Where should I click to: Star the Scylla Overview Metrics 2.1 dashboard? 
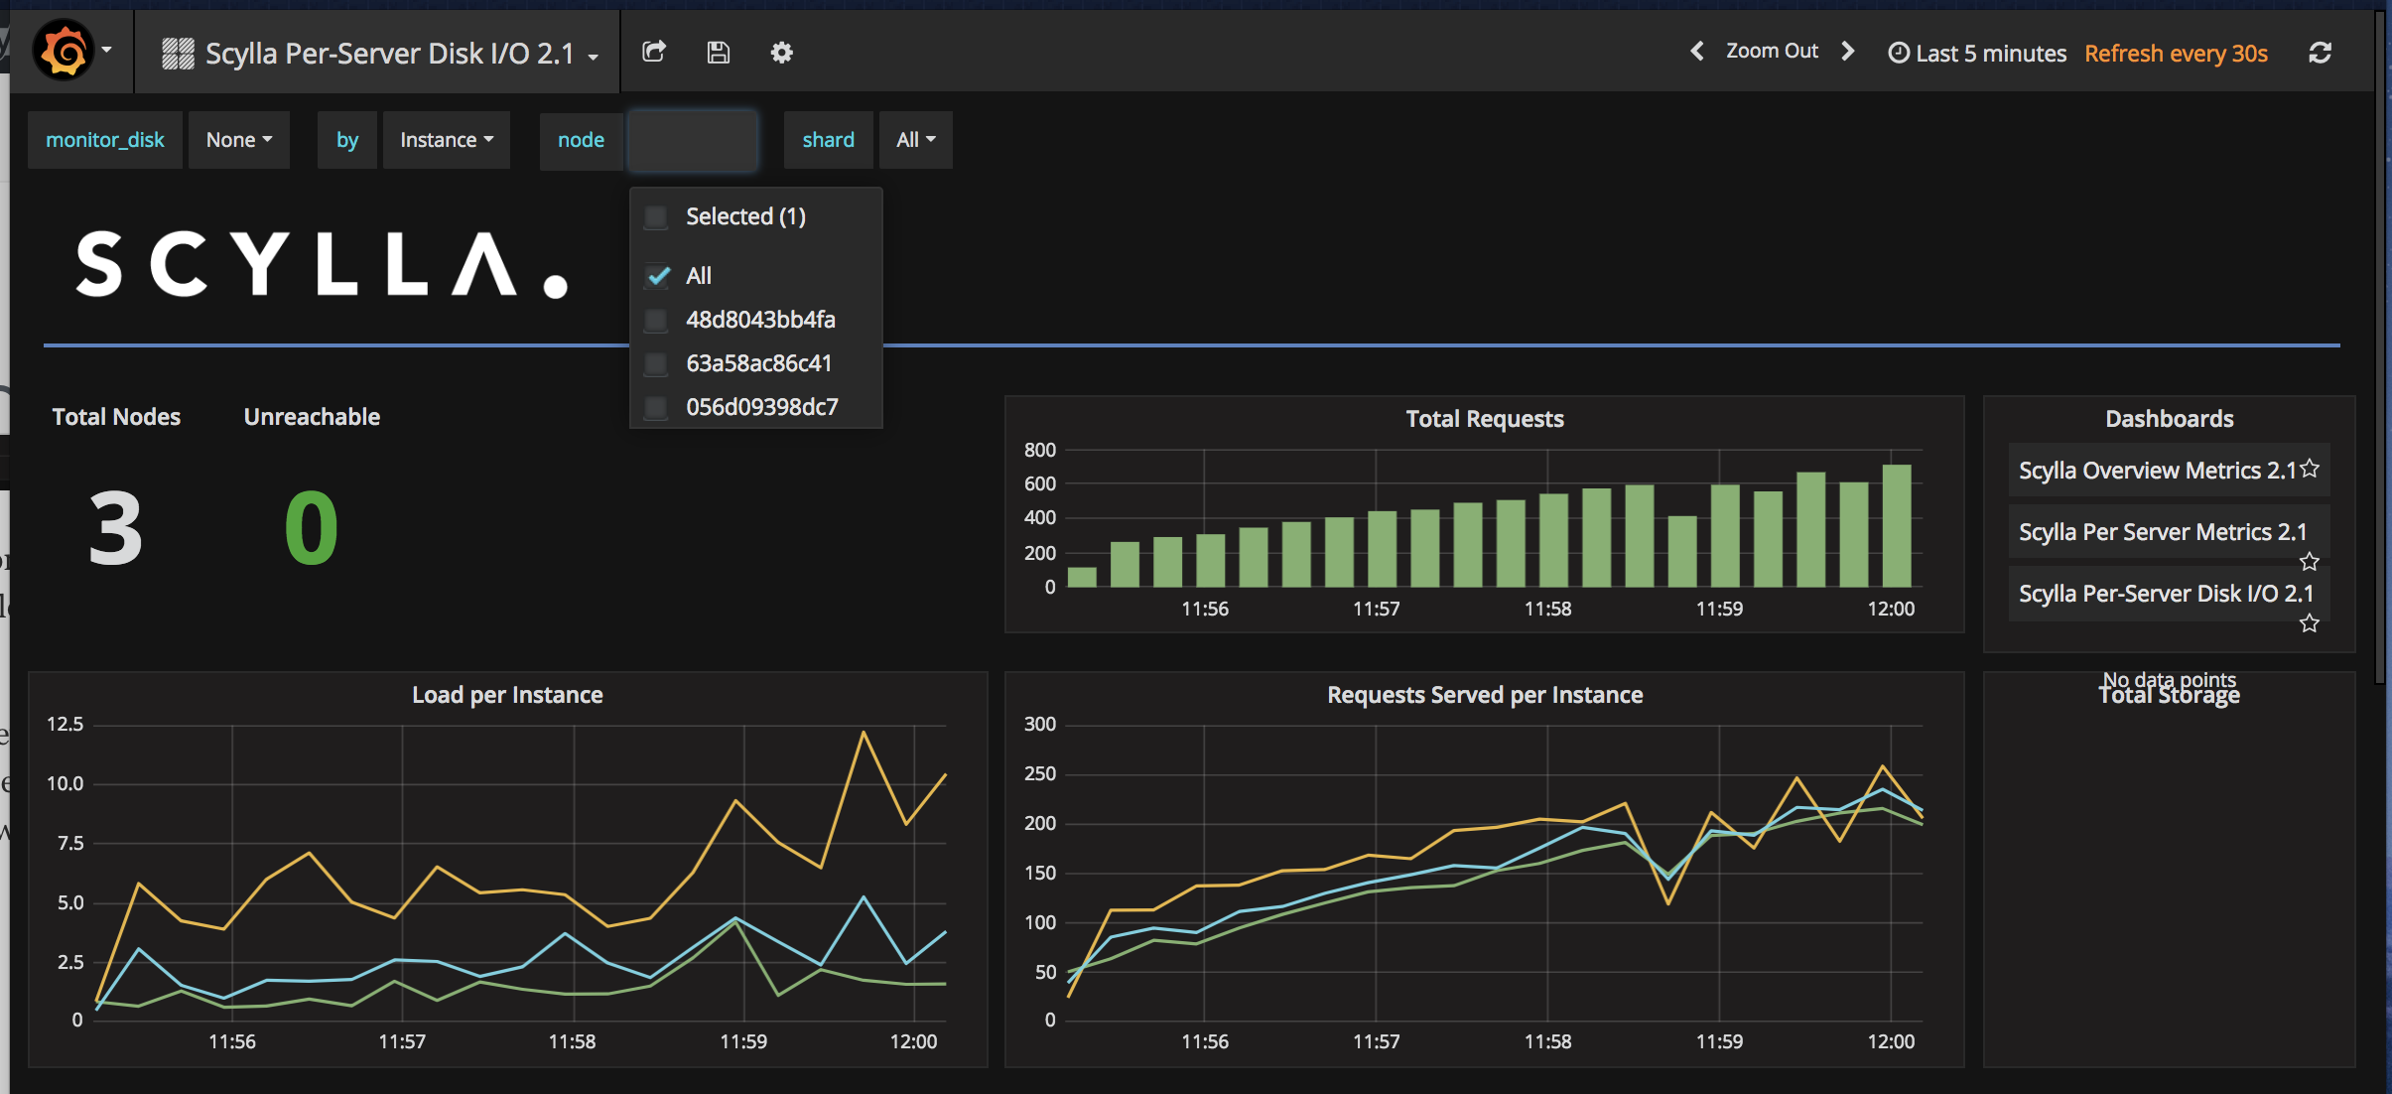2310,469
